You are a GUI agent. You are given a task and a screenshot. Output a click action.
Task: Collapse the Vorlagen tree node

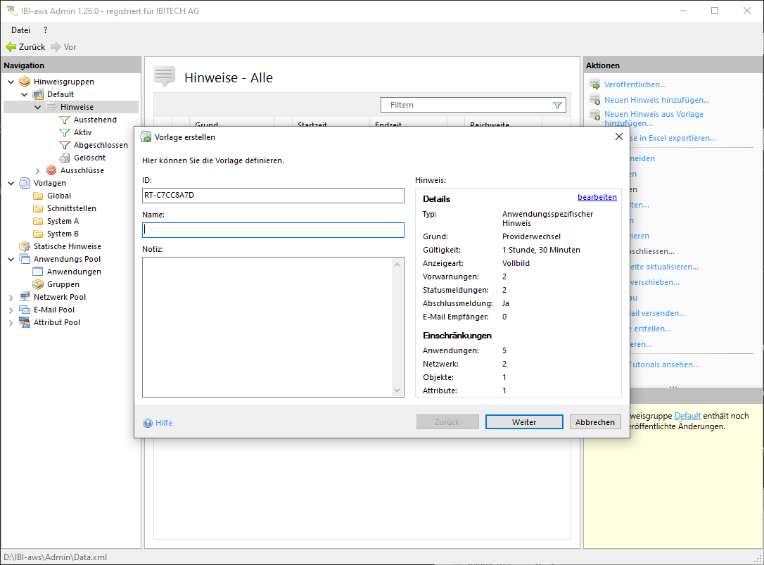point(11,183)
